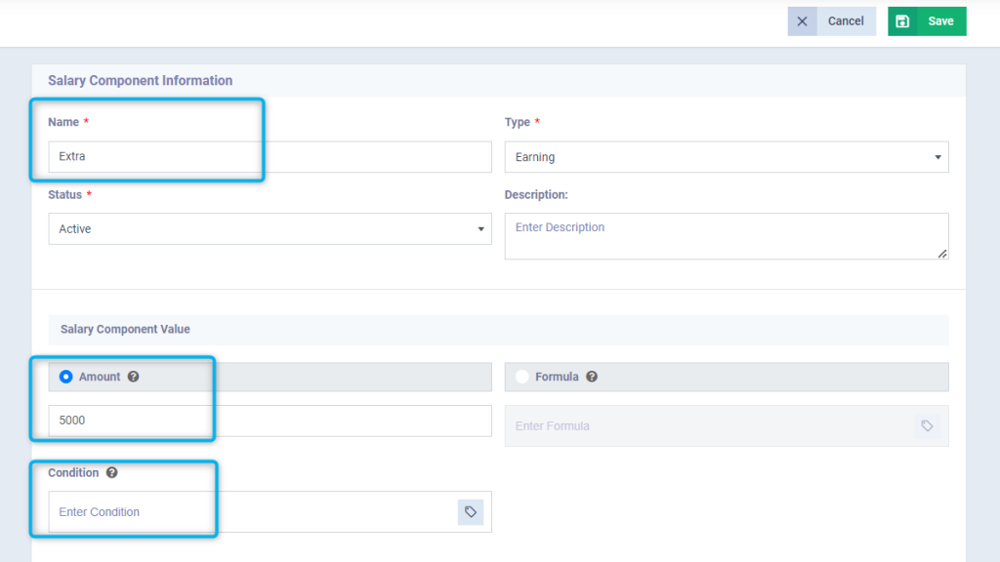Save the salary component
Screen dimensions: 1000x562
point(933,20)
